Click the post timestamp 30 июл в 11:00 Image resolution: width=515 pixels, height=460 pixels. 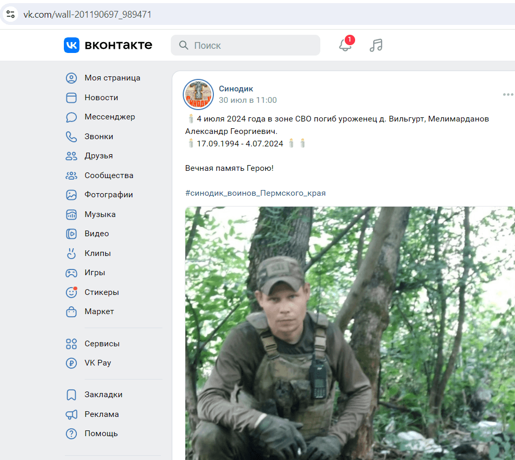coord(248,100)
